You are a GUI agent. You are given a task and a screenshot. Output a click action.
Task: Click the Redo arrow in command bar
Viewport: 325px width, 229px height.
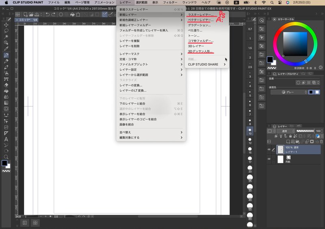54,14
